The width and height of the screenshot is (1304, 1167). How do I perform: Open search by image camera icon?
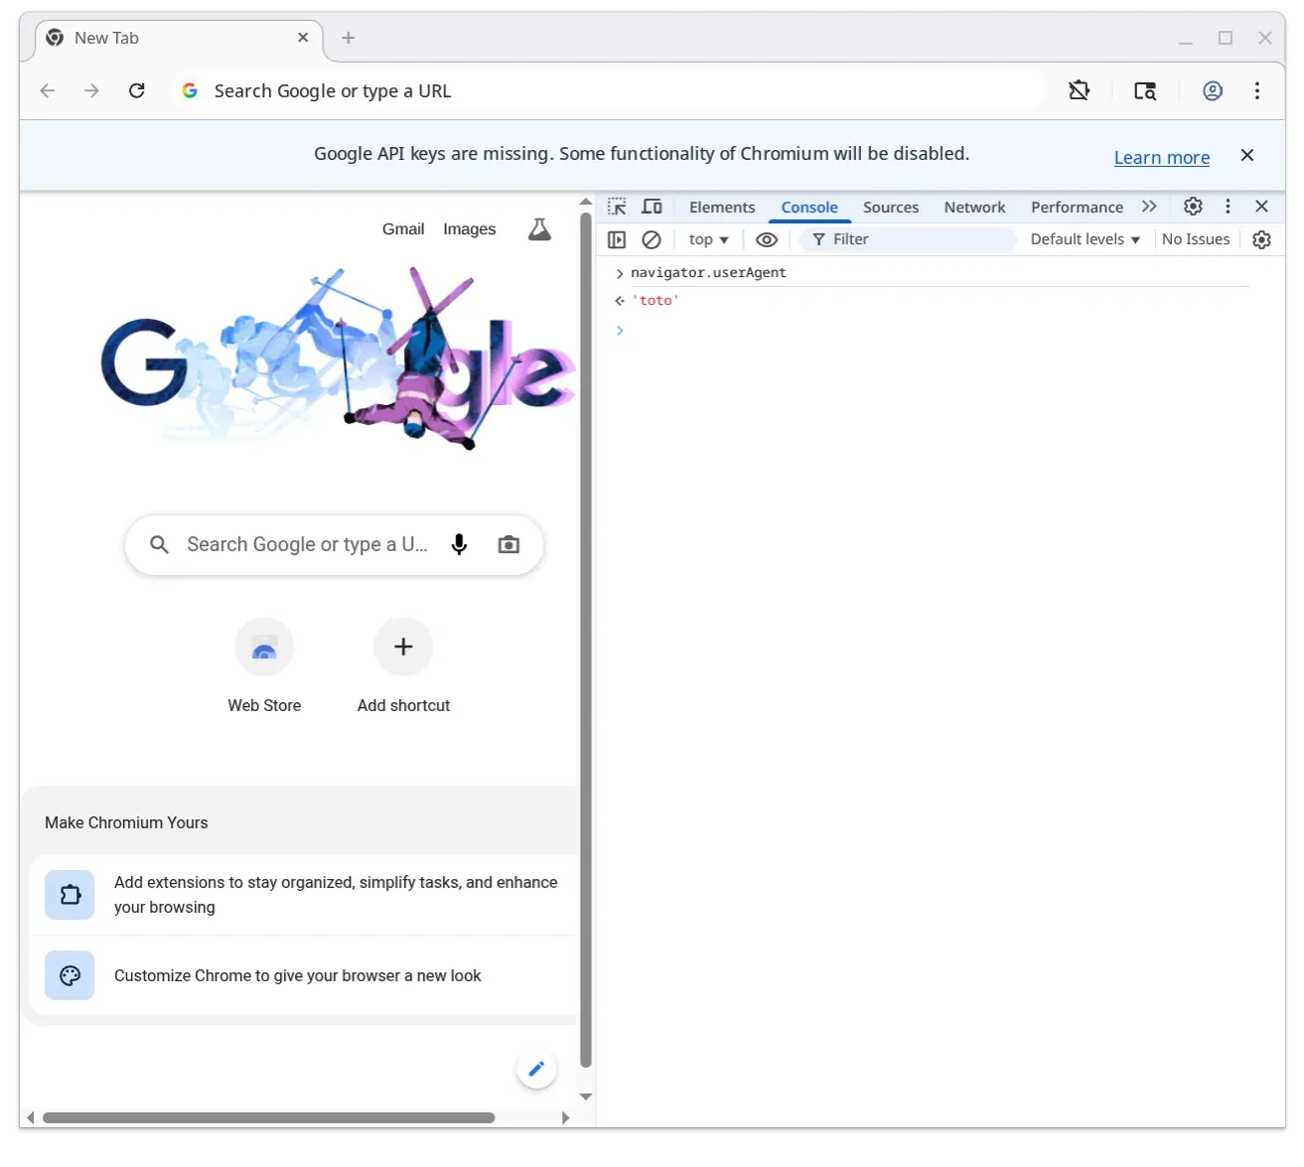pyautogui.click(x=507, y=544)
